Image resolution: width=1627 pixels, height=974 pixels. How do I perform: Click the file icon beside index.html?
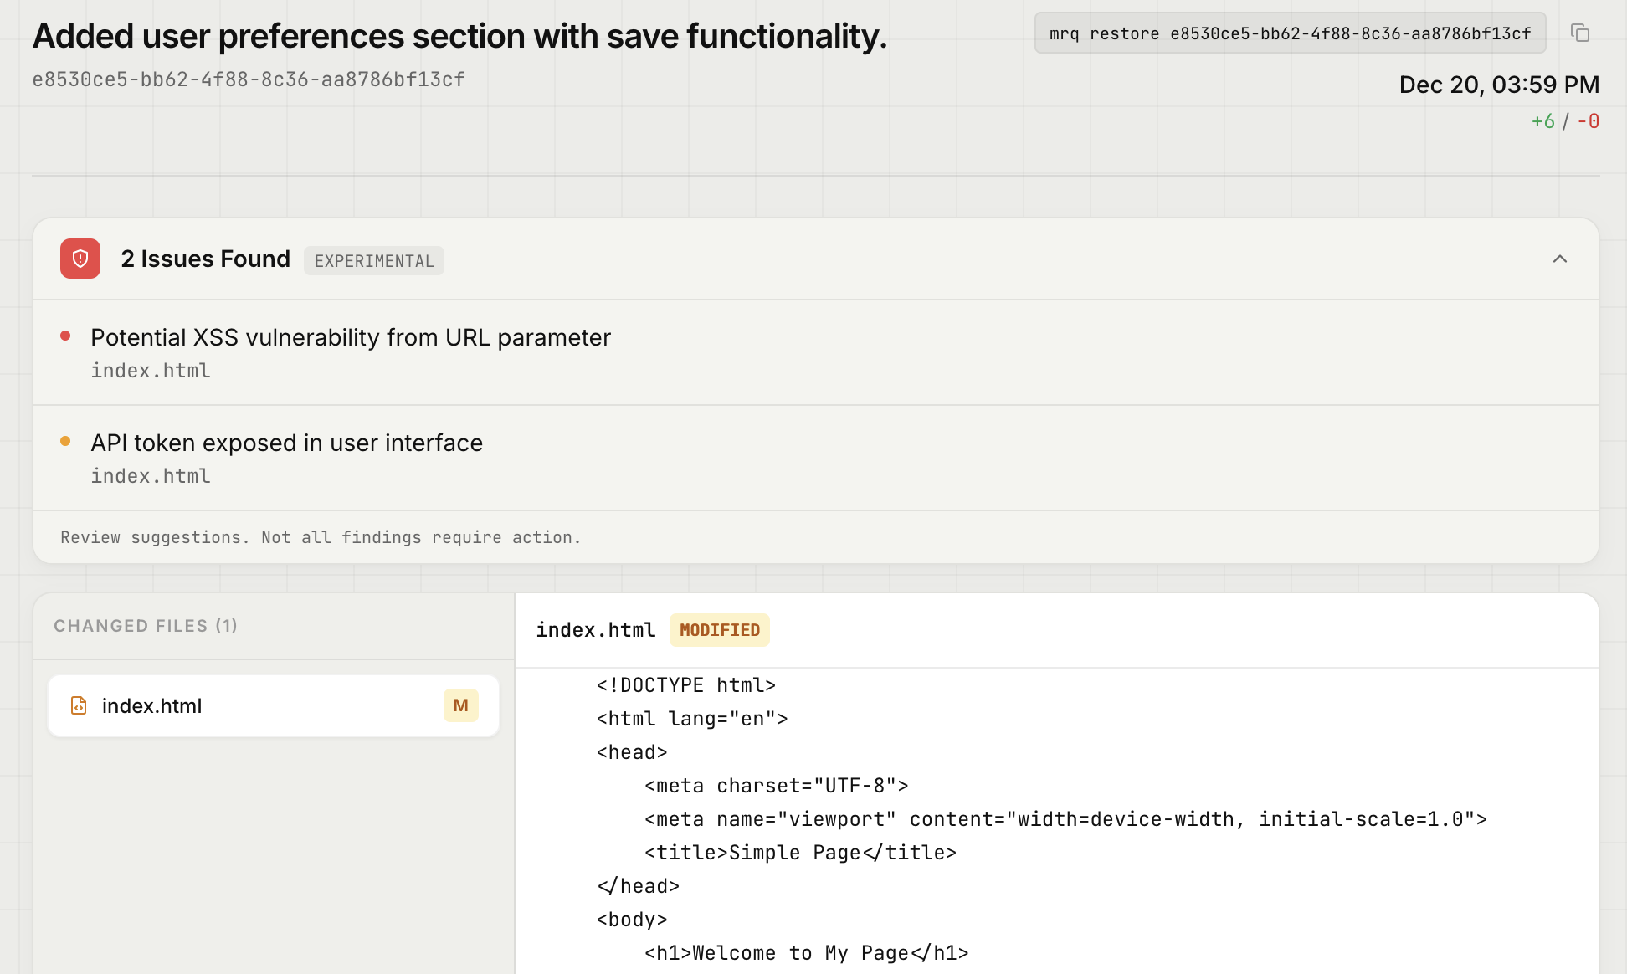pos(78,705)
